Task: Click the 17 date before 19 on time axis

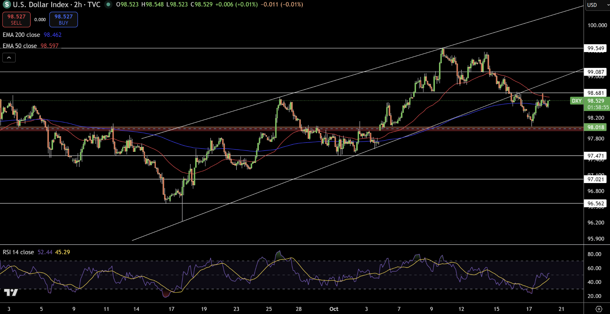Action: pos(171,309)
